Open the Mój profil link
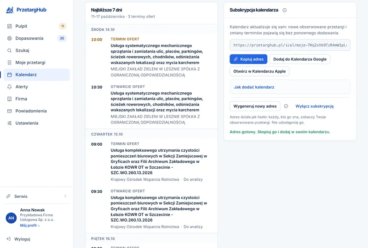This screenshot has width=368, height=248. pyautogui.click(x=29, y=225)
